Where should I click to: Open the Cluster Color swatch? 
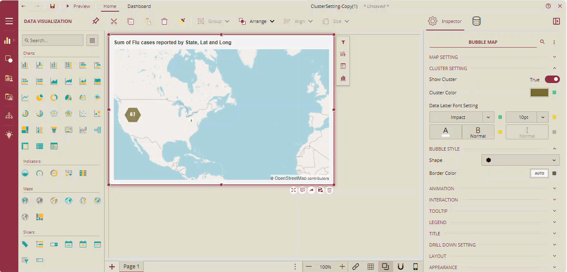(x=539, y=93)
